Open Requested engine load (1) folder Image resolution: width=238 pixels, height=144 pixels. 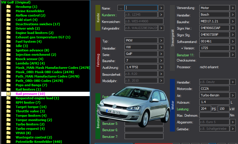tap(37, 98)
